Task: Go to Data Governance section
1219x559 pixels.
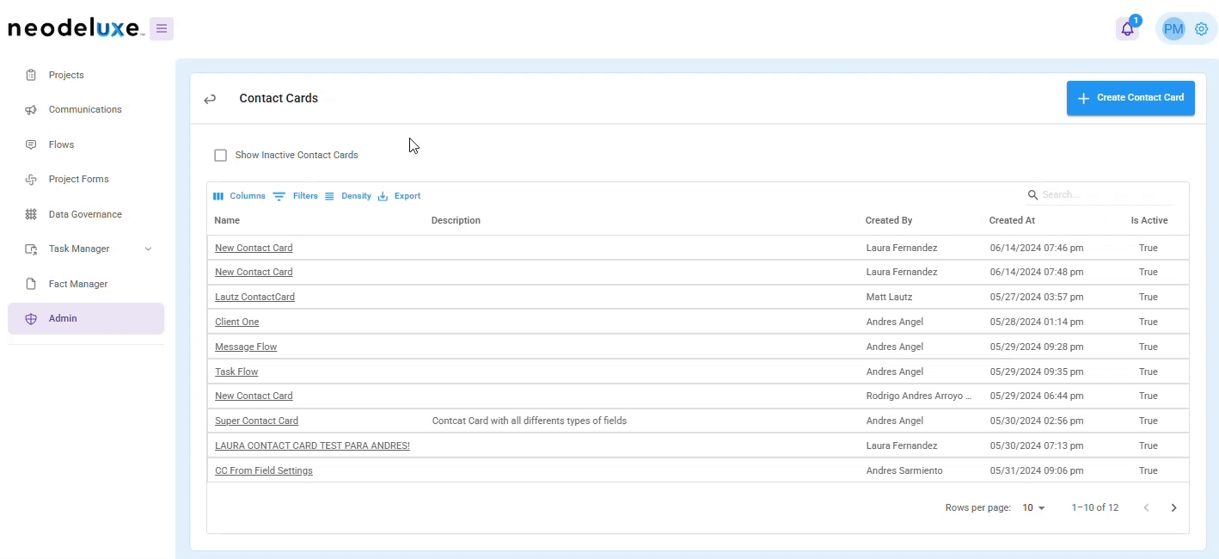Action: [86, 214]
